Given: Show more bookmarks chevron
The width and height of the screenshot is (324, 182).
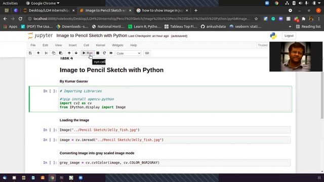Looking at the screenshot, I should tap(290, 26).
